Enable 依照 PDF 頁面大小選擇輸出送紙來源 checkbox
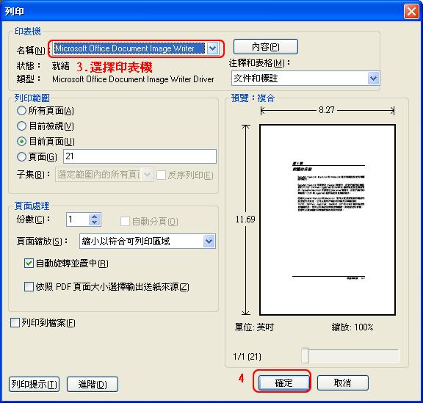This screenshot has height=403, width=423. tap(29, 287)
